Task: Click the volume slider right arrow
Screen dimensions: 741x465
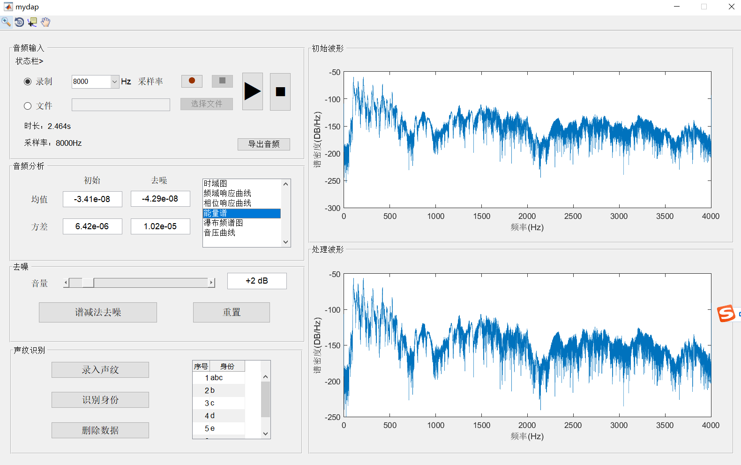Action: coord(211,283)
